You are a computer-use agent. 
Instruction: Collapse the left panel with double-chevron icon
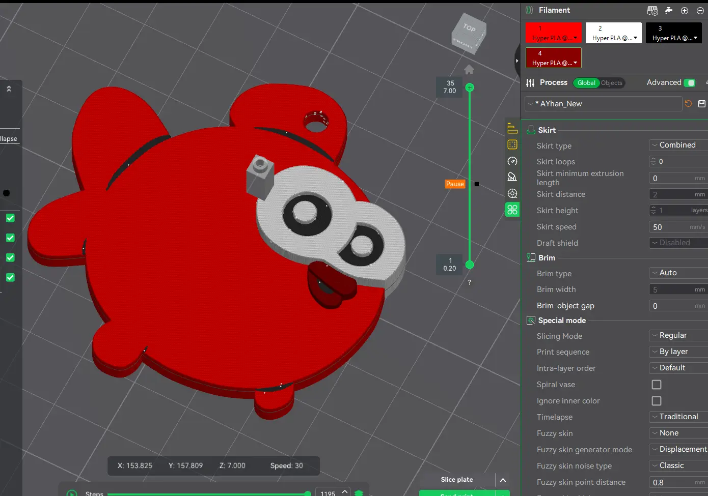point(9,89)
